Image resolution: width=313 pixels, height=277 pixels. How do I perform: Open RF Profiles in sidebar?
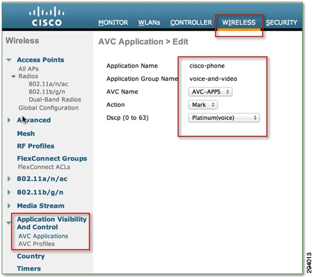pyautogui.click(x=36, y=146)
